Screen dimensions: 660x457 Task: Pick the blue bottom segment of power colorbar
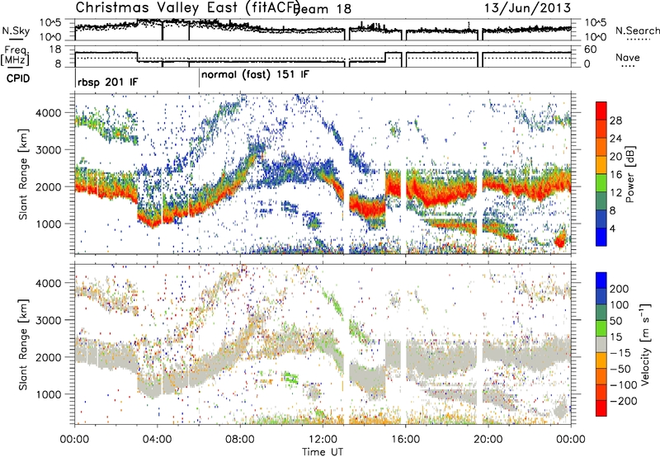click(601, 237)
